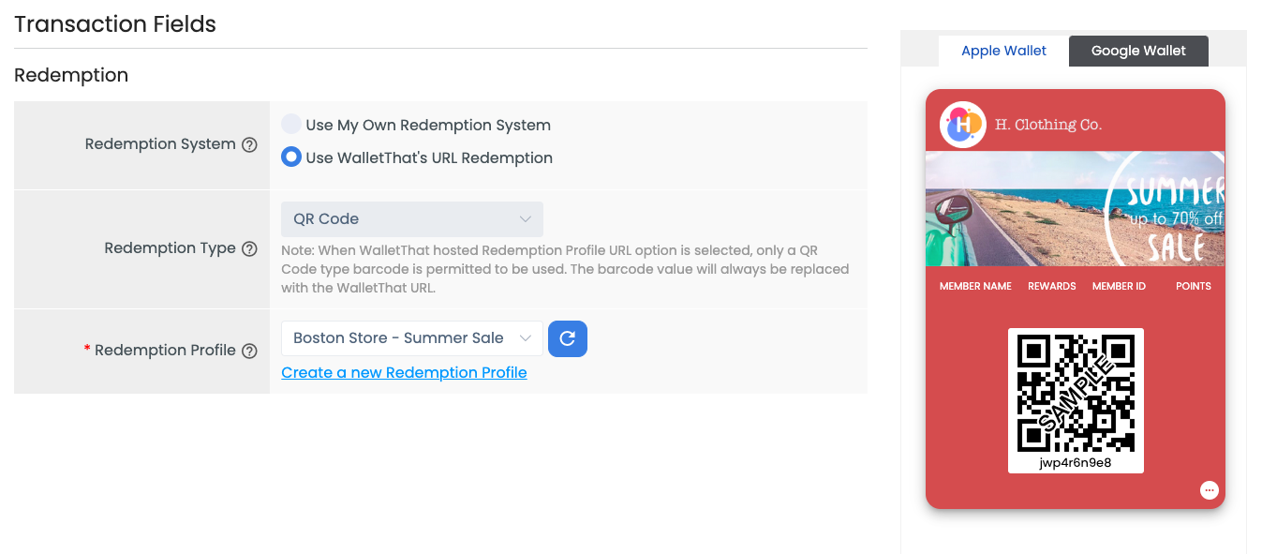Click the POINTS field on the pass
The height and width of the screenshot is (554, 1262).
coord(1193,286)
